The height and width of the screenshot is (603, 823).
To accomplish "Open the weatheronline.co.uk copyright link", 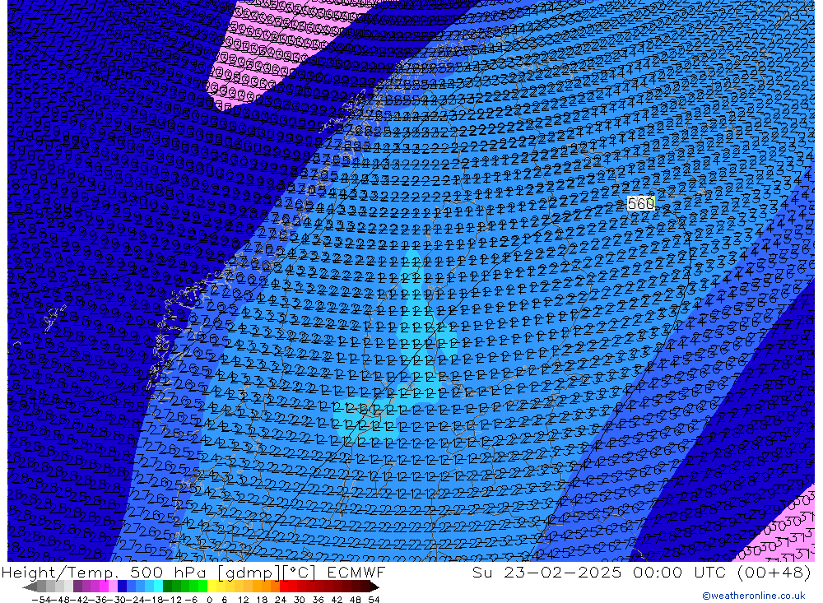I will click(754, 596).
